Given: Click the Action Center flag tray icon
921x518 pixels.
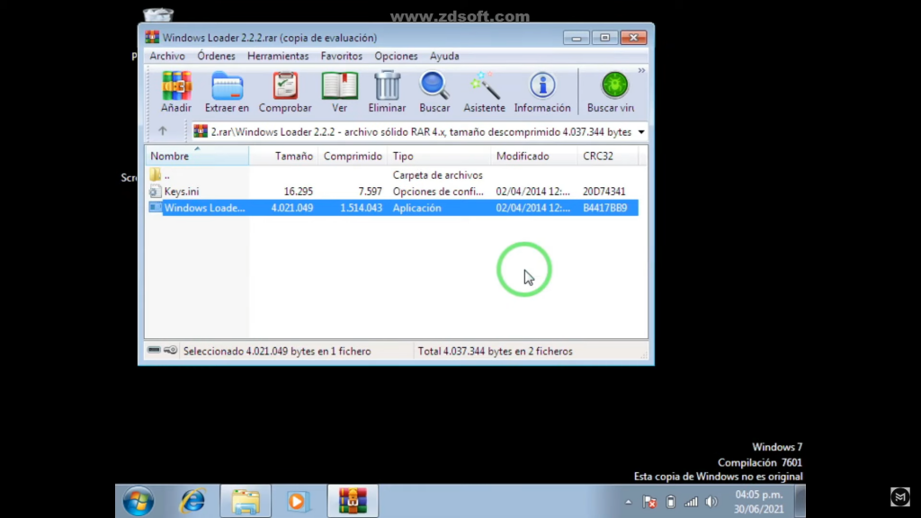Looking at the screenshot, I should [649, 502].
